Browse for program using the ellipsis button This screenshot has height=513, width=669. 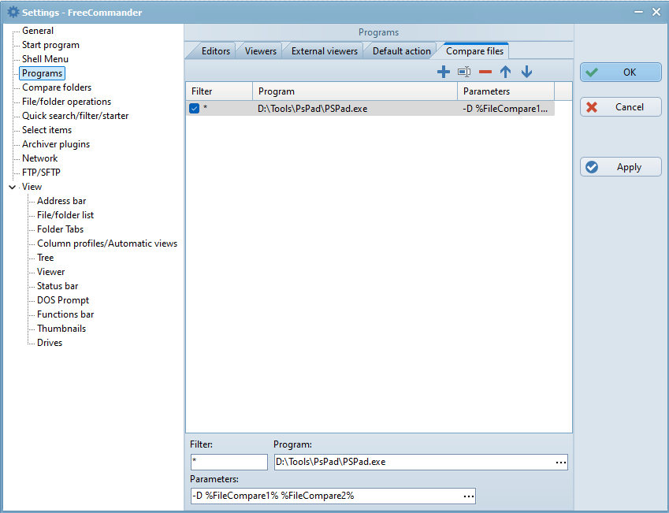[x=560, y=463]
